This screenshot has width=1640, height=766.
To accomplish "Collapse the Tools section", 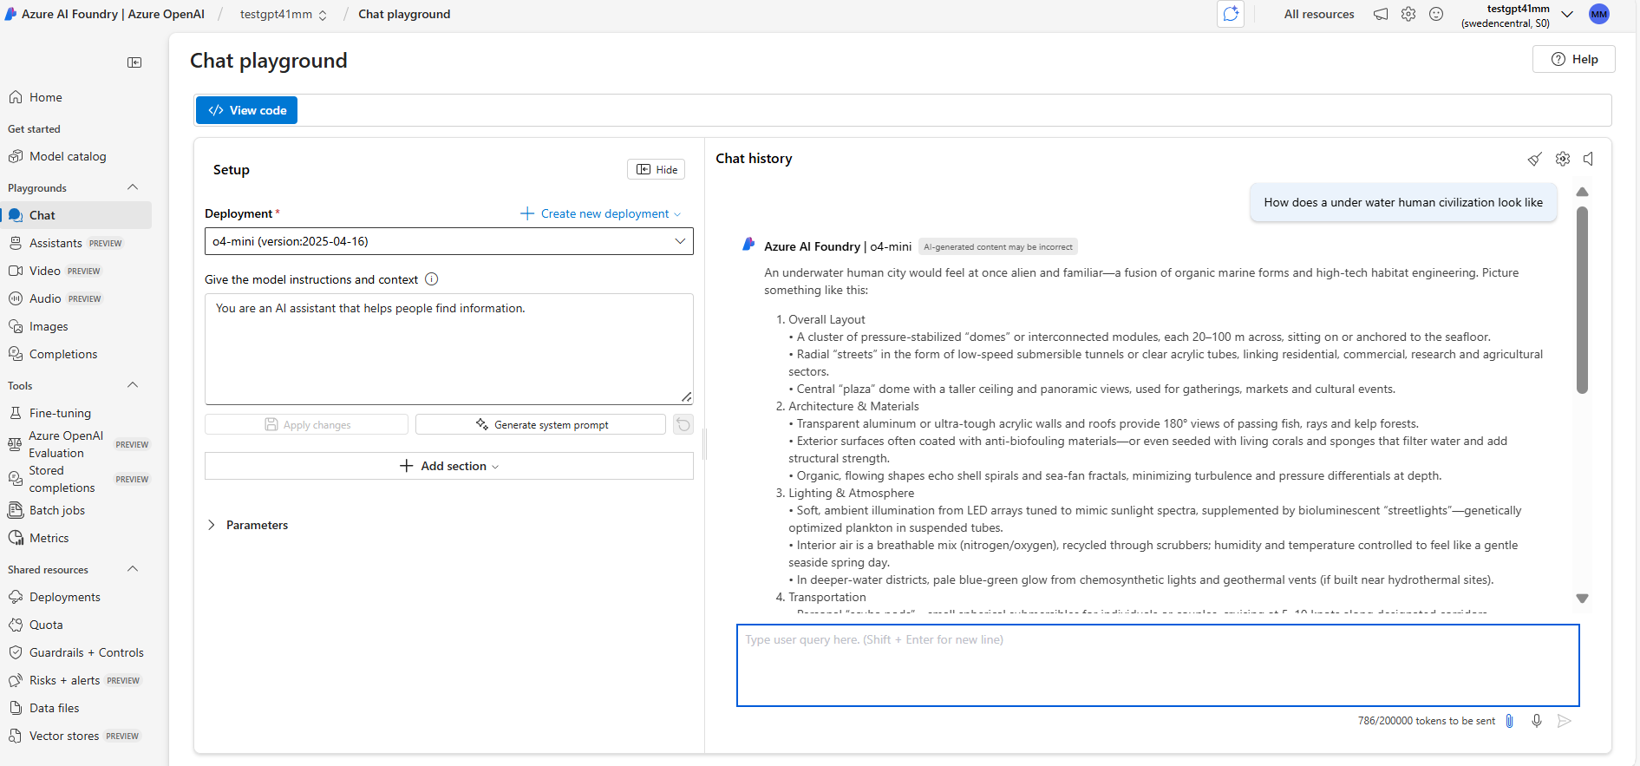I will pyautogui.click(x=133, y=385).
